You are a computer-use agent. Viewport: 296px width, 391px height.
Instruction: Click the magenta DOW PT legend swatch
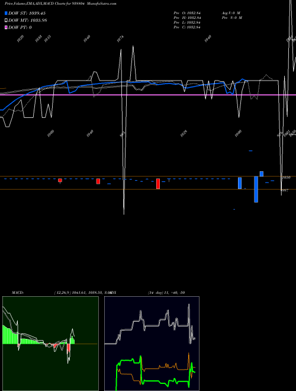click(x=6, y=27)
